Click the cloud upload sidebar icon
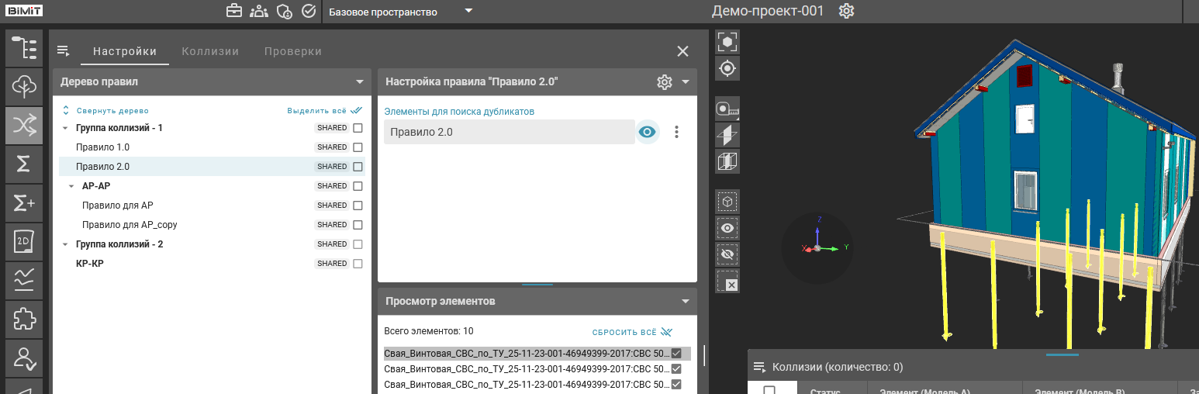The height and width of the screenshot is (394, 1199). (x=24, y=86)
